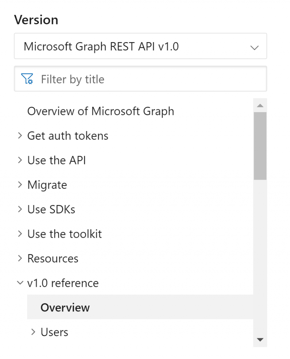Select the Resources navigation entry

(x=53, y=258)
